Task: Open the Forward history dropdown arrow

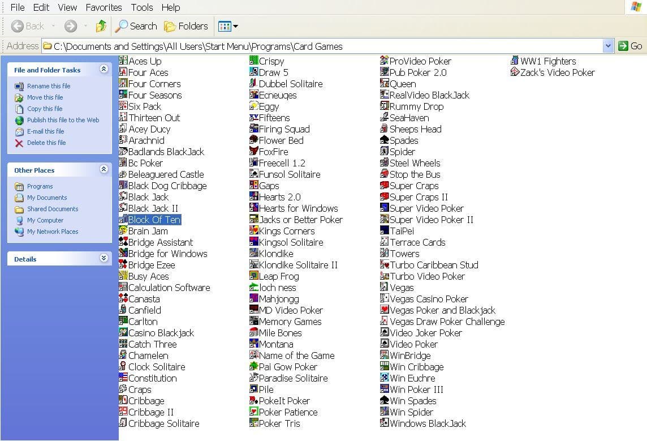Action: [x=85, y=26]
